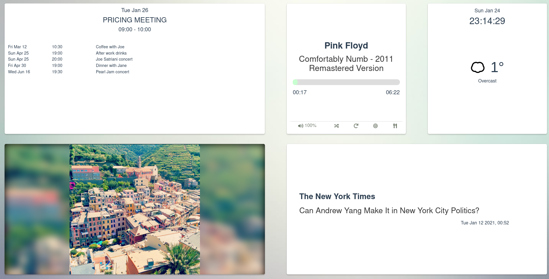Screen dimensions: 549x279
Task: Click the single-mode target icon
Action: [375, 126]
